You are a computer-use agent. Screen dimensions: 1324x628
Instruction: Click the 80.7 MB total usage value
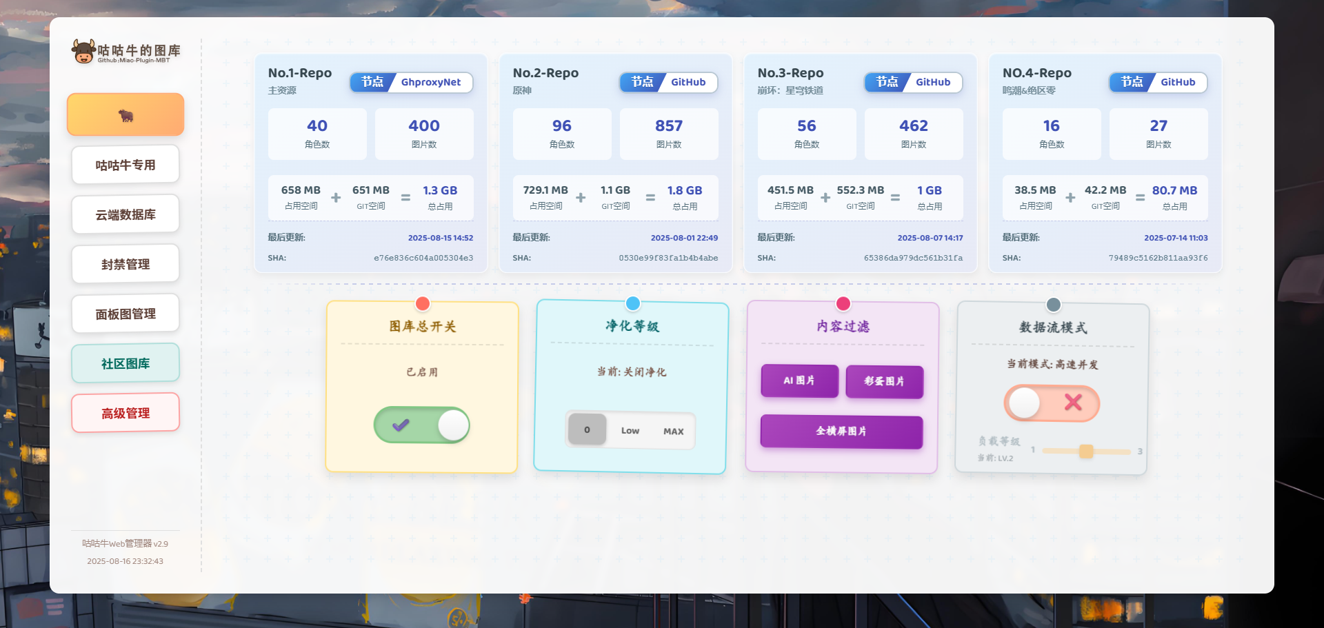1174,190
